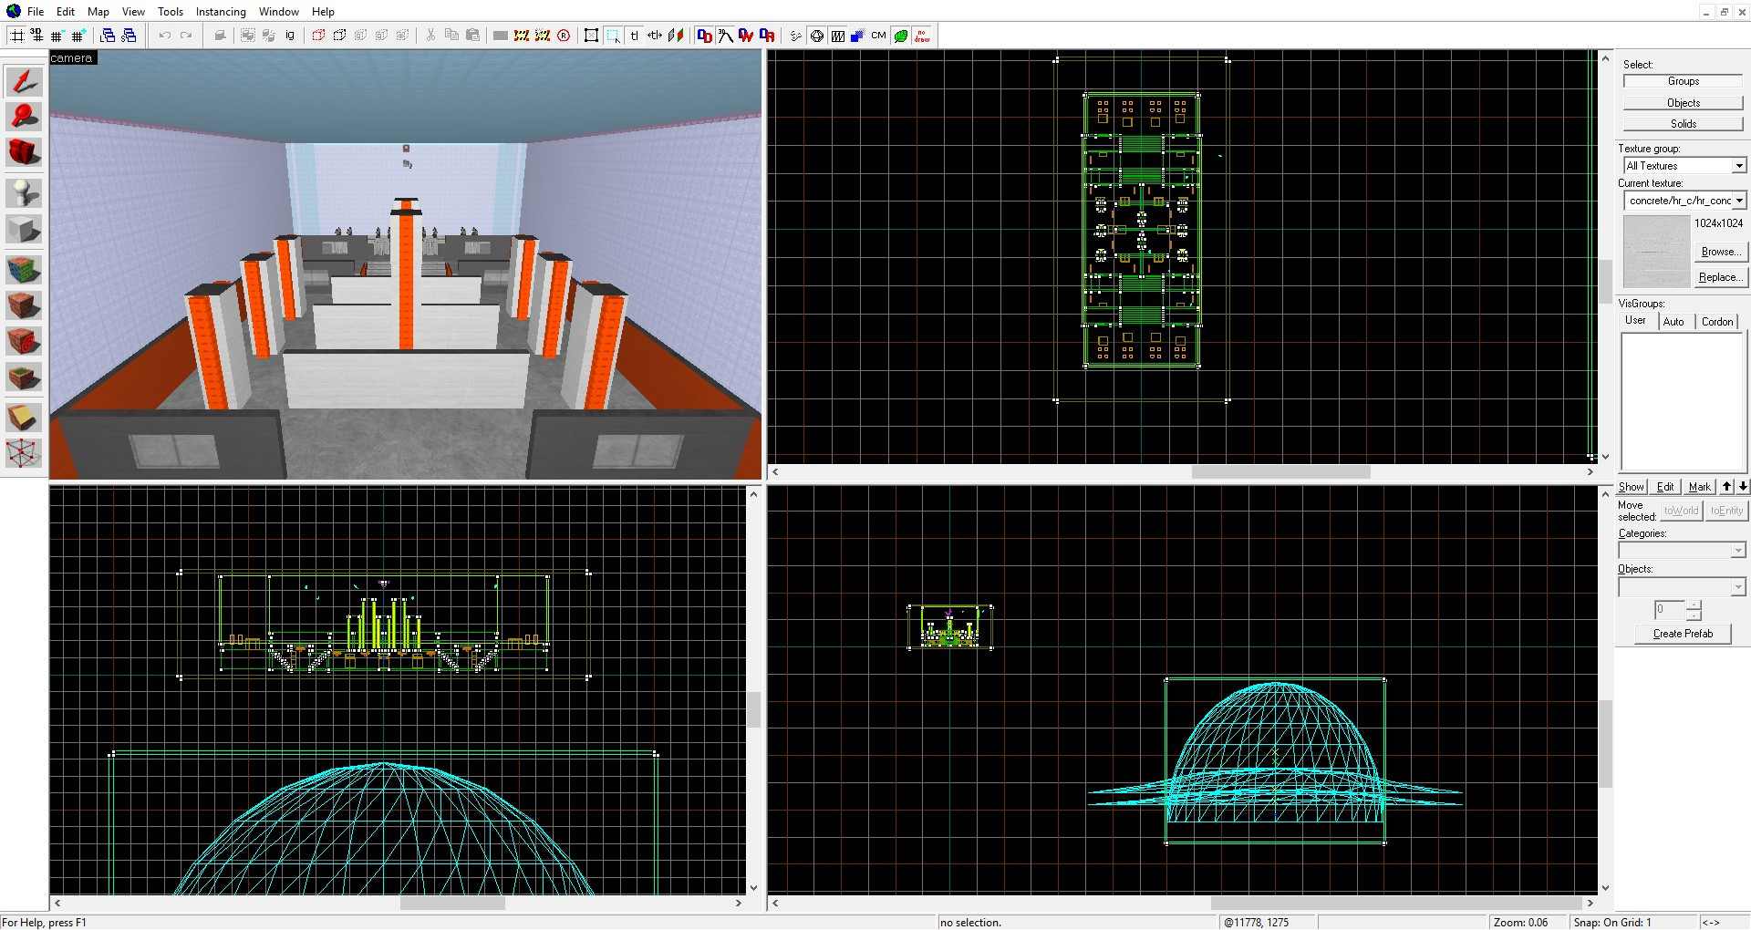Open the Texture group dropdown
This screenshot has width=1751, height=930.
[x=1684, y=165]
